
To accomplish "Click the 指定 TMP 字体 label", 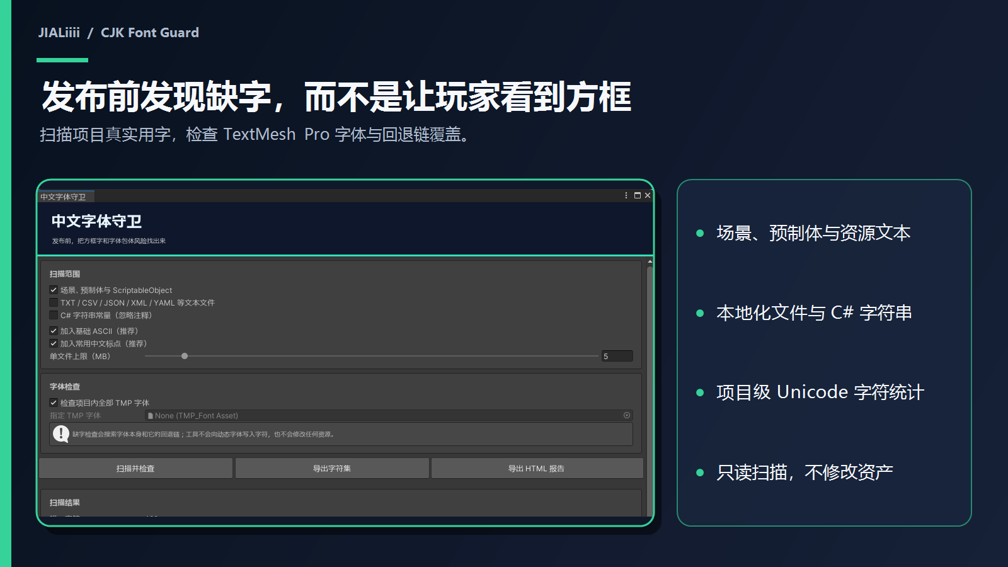I will click(75, 416).
